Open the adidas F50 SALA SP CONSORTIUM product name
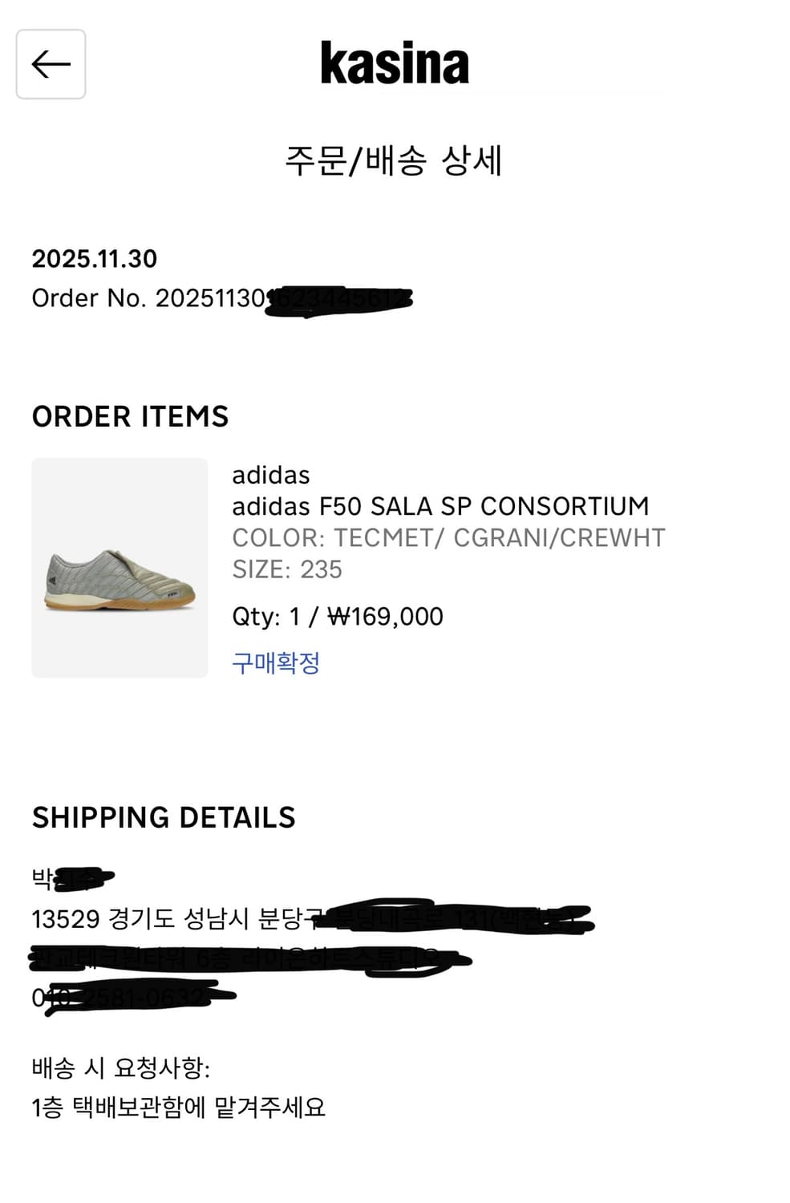Viewport: 790px width, 1203px height. click(x=440, y=506)
